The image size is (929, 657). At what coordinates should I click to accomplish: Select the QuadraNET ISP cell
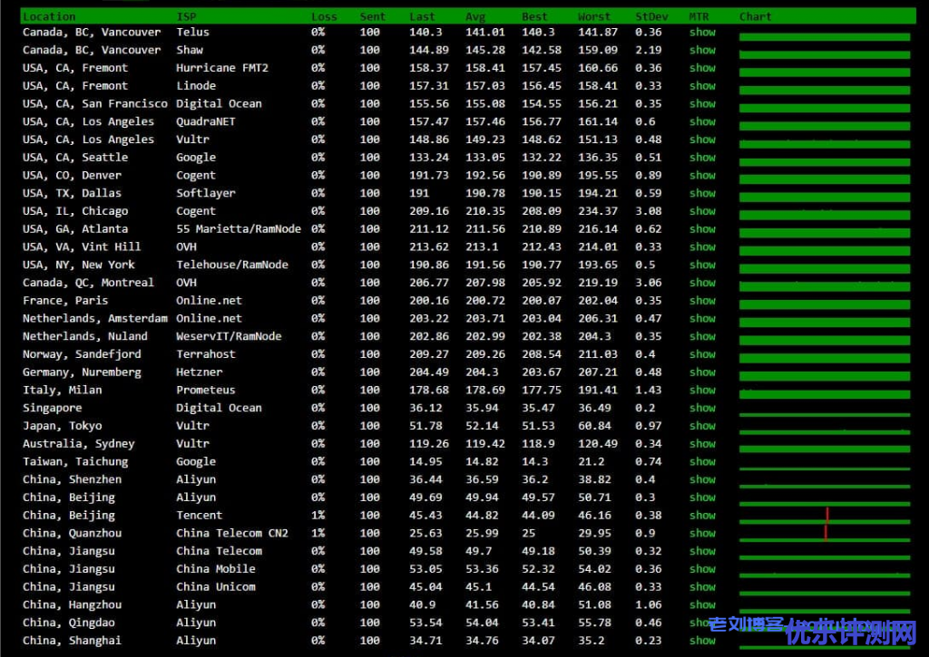tap(206, 122)
